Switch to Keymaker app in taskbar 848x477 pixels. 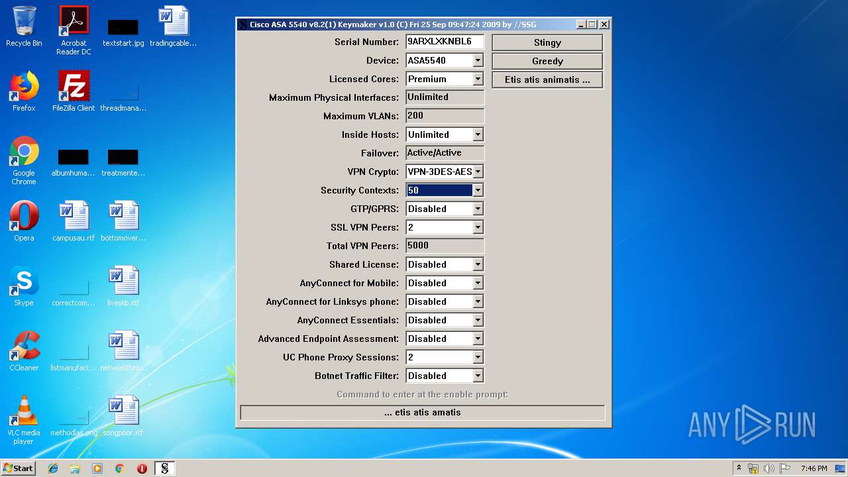(165, 468)
